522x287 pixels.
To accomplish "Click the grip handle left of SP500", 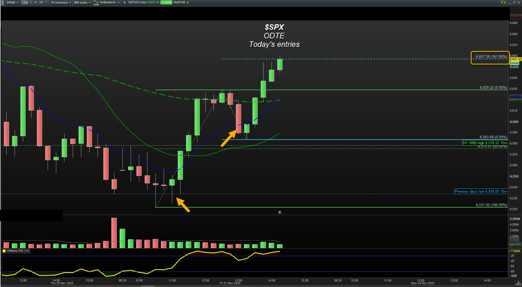I will [2, 3].
